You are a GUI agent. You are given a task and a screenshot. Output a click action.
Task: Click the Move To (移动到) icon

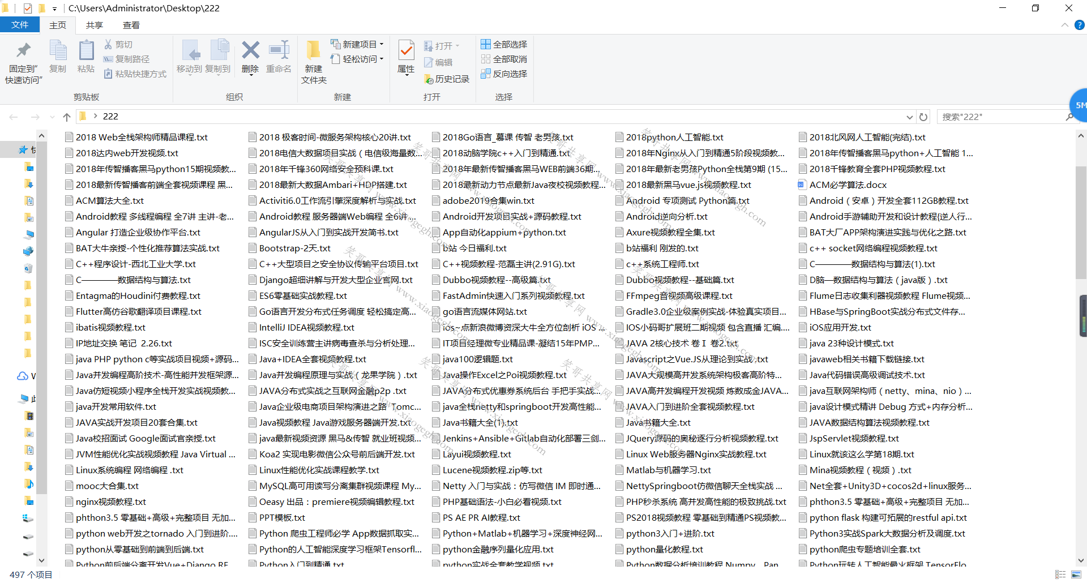190,51
